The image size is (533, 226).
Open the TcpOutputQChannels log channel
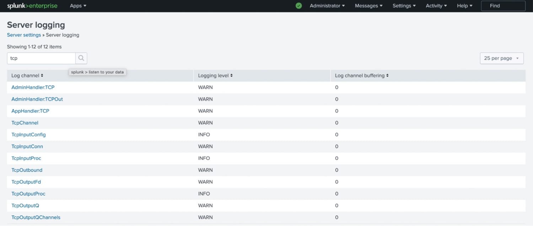point(36,217)
